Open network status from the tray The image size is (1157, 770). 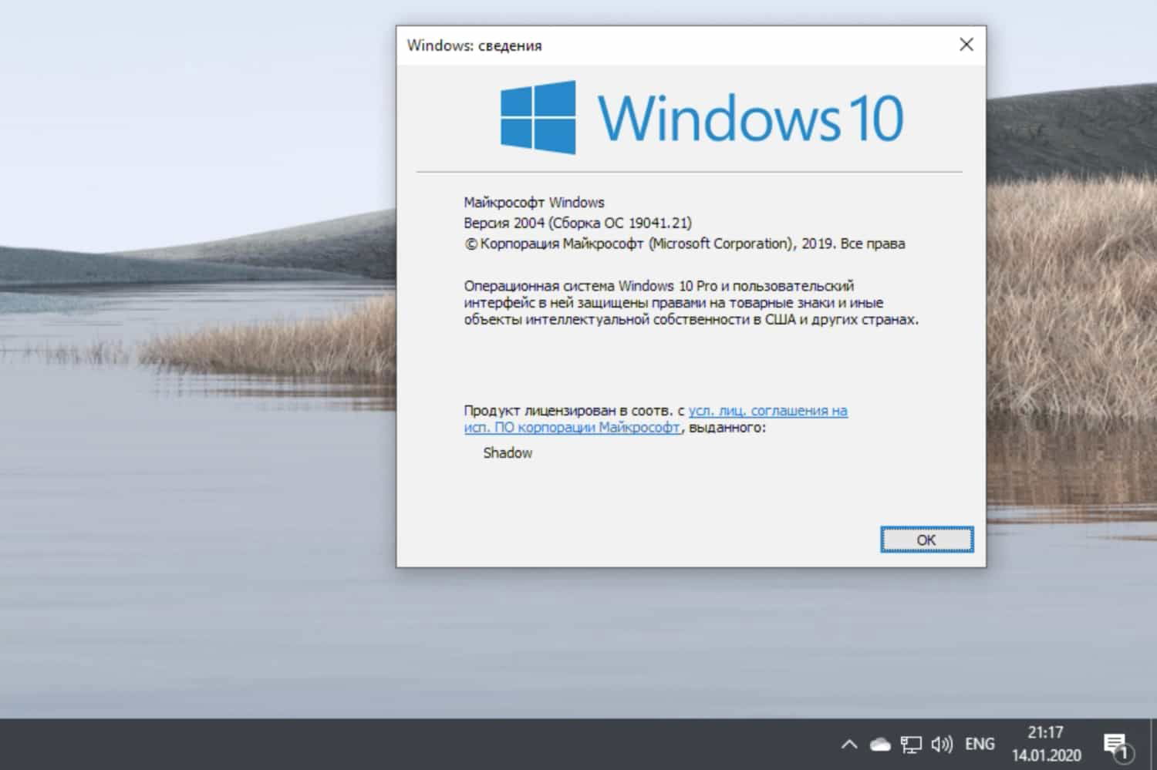click(911, 744)
